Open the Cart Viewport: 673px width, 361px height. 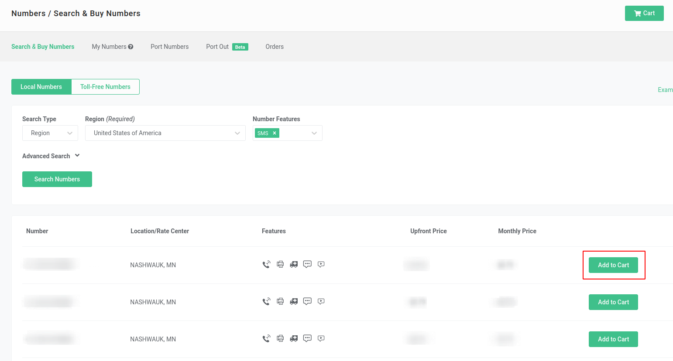click(644, 13)
